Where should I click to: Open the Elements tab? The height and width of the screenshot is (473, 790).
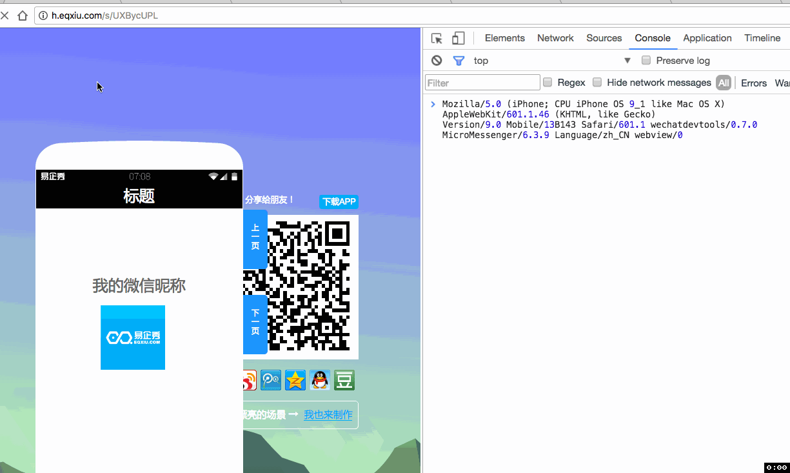point(505,38)
